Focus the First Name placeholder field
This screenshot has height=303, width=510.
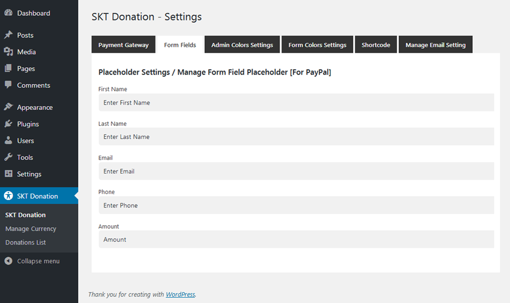click(x=296, y=103)
